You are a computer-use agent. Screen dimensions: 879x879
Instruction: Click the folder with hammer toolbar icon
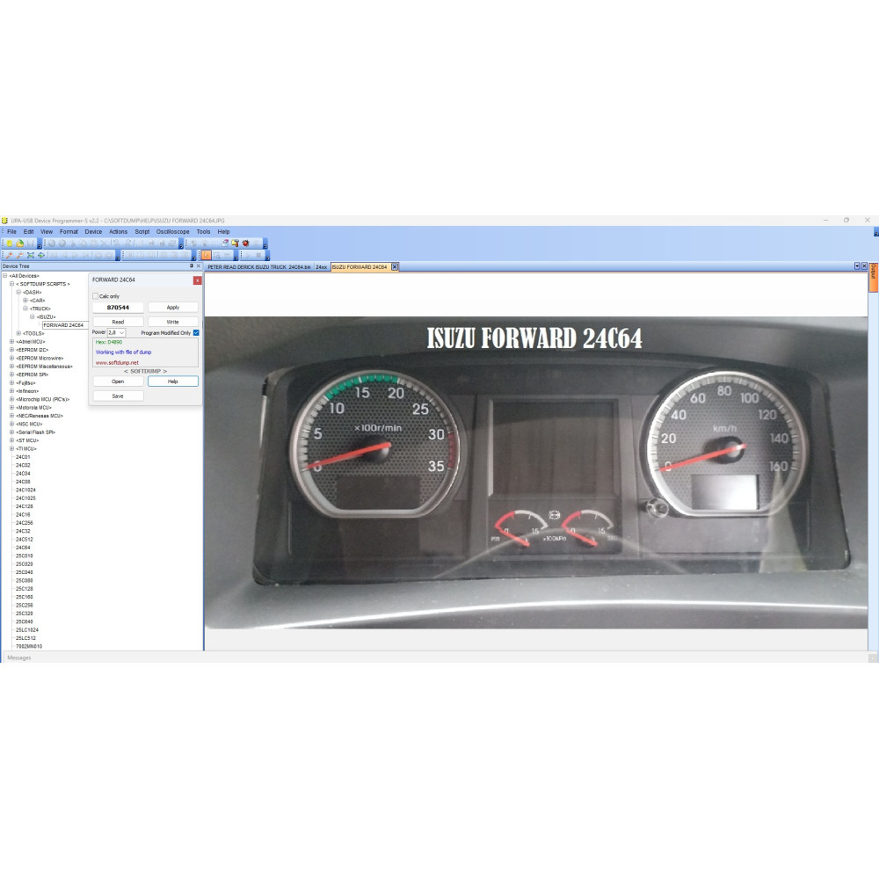coord(235,243)
